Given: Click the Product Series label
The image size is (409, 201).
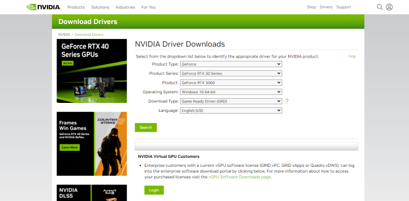Looking at the screenshot, I should coord(164,74).
